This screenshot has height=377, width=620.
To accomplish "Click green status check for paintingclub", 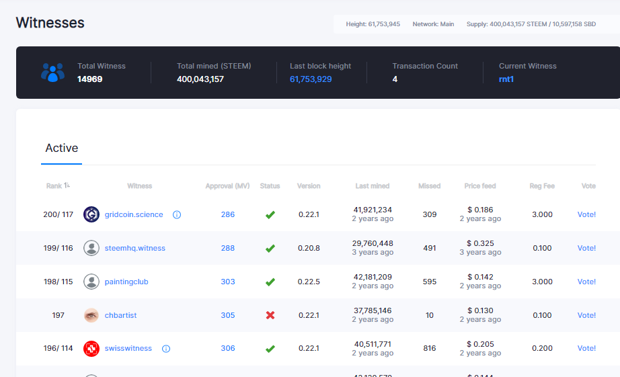I will click(x=270, y=282).
